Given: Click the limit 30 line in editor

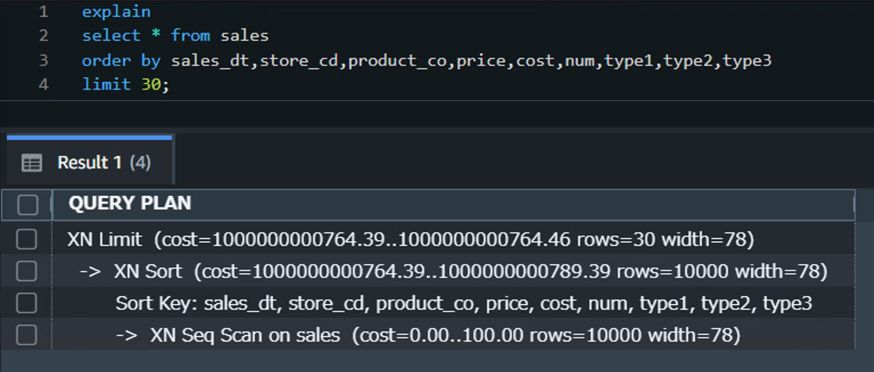Looking at the screenshot, I should [126, 84].
